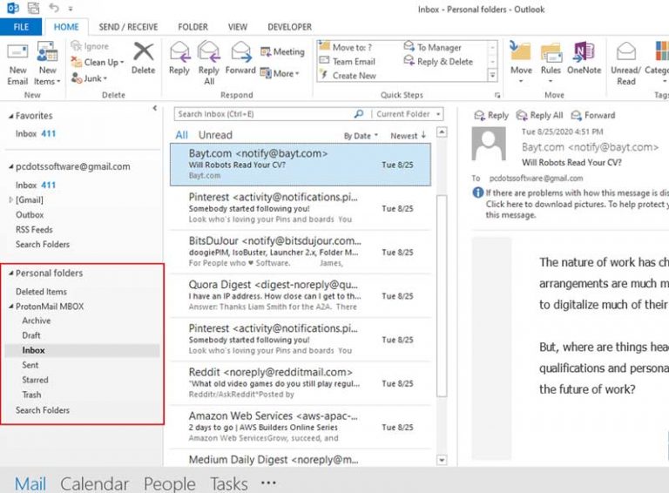
Task: Click in the Search Inbox field
Action: click(x=264, y=114)
